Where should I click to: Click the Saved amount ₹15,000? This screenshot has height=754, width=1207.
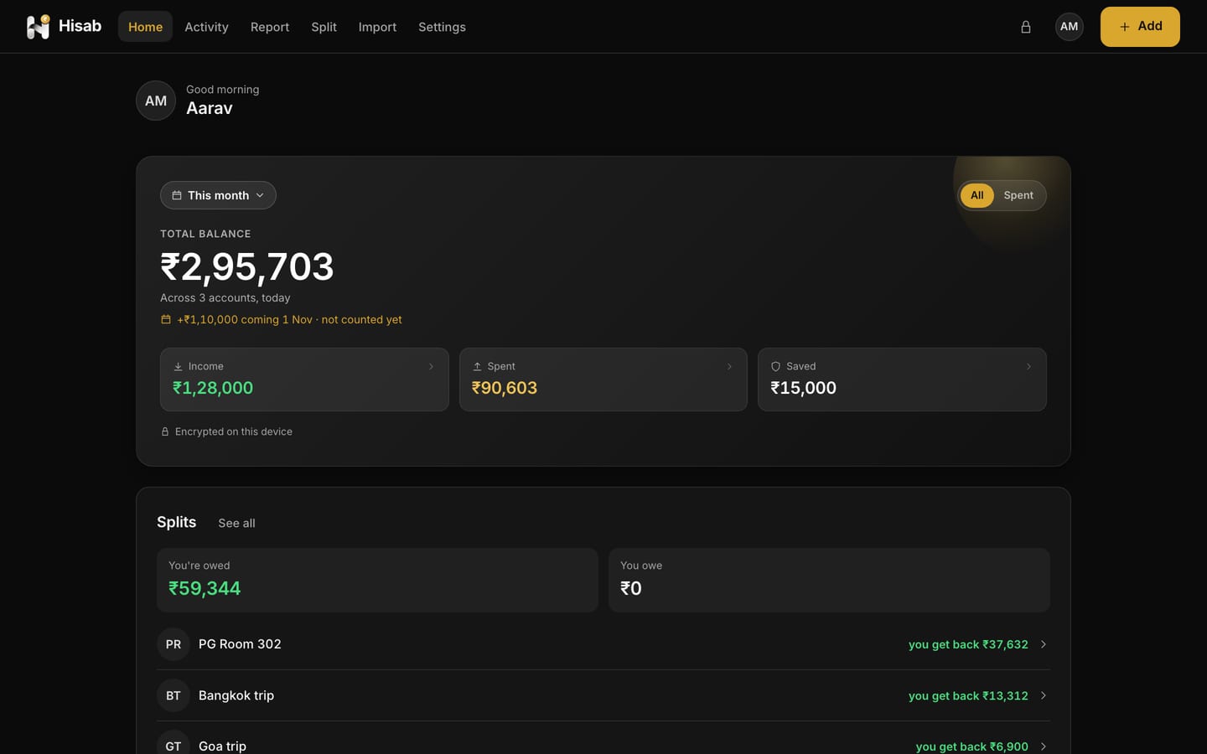[x=803, y=388]
